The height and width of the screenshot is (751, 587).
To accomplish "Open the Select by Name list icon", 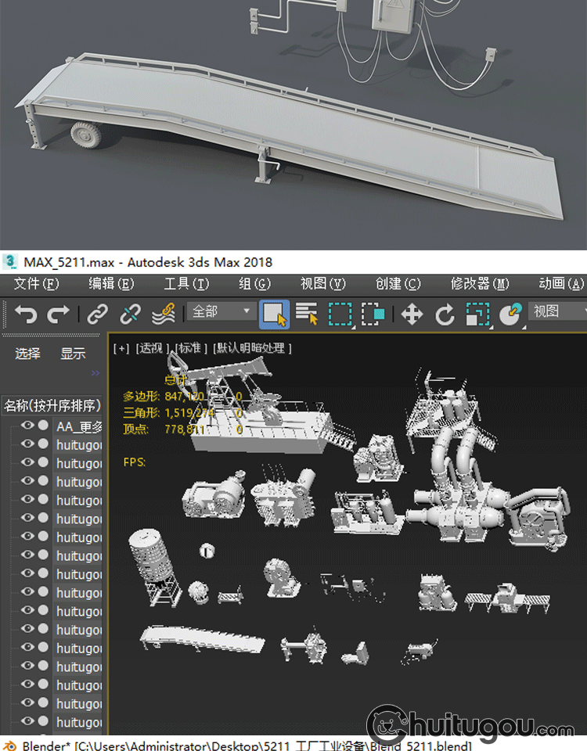I will (307, 314).
